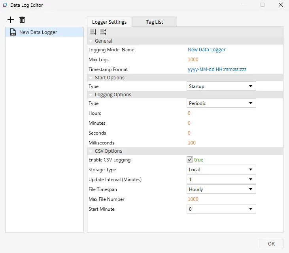289x253 pixels.
Task: Click the first sort icon with down arrow
Action: [x=93, y=32]
